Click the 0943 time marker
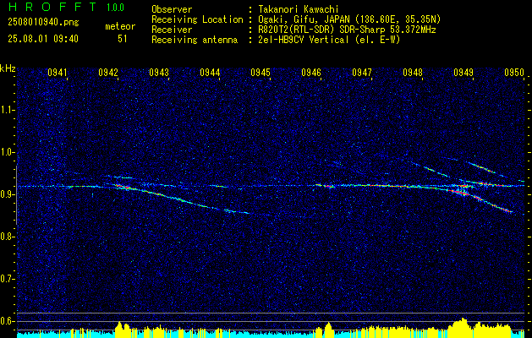The image size is (532, 338). point(159,73)
